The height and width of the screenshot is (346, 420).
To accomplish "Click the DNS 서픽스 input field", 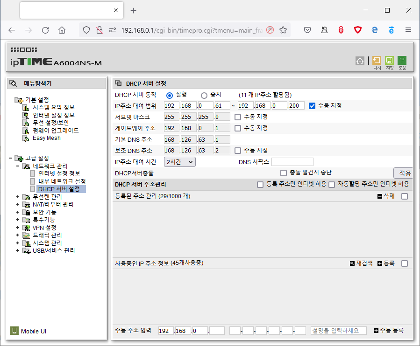I will coord(292,162).
